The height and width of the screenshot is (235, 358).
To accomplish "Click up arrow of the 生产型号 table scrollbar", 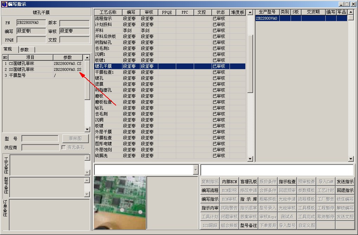I will coord(351,12).
